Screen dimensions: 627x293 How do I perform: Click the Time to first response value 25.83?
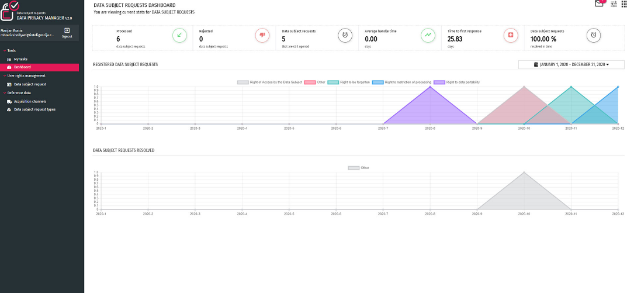[x=455, y=39]
